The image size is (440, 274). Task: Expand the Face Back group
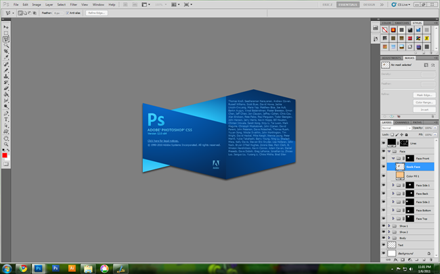coord(393,194)
